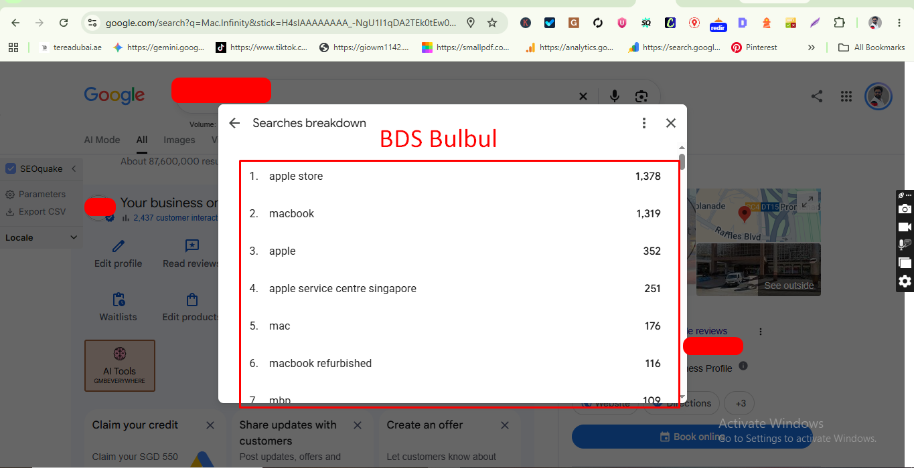Open site information icon in address bar
Viewport: 914px width, 468px height.
tap(92, 23)
